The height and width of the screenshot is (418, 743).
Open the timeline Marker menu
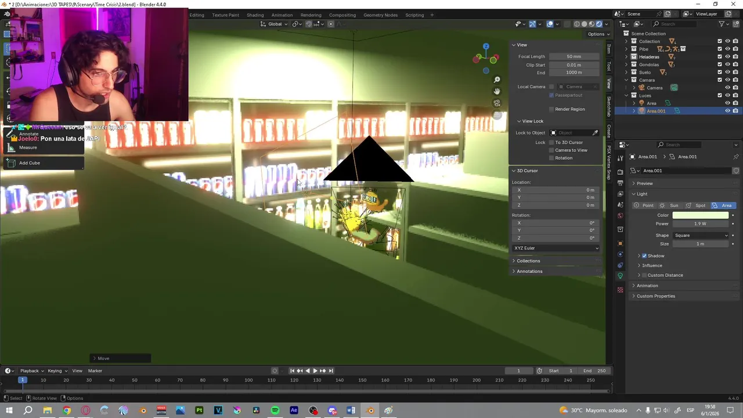point(95,371)
